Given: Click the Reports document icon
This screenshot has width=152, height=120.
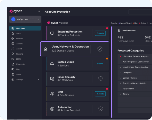Looking at the screenshot, I should [13, 54].
